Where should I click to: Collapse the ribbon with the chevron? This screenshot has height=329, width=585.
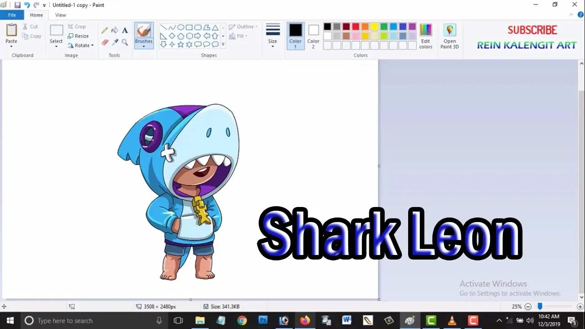[x=572, y=15]
